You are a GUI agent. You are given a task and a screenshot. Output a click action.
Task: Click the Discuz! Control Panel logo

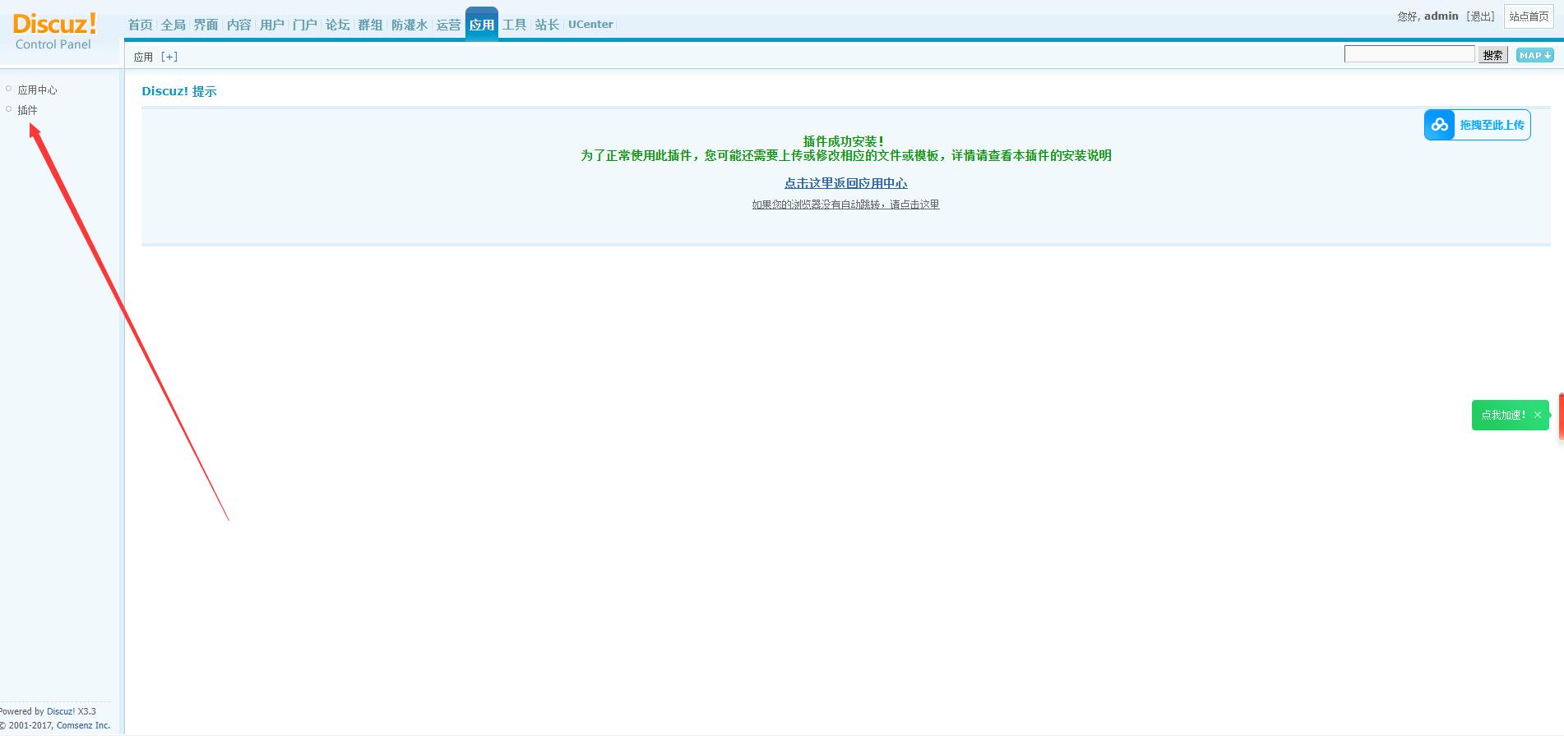tap(54, 31)
